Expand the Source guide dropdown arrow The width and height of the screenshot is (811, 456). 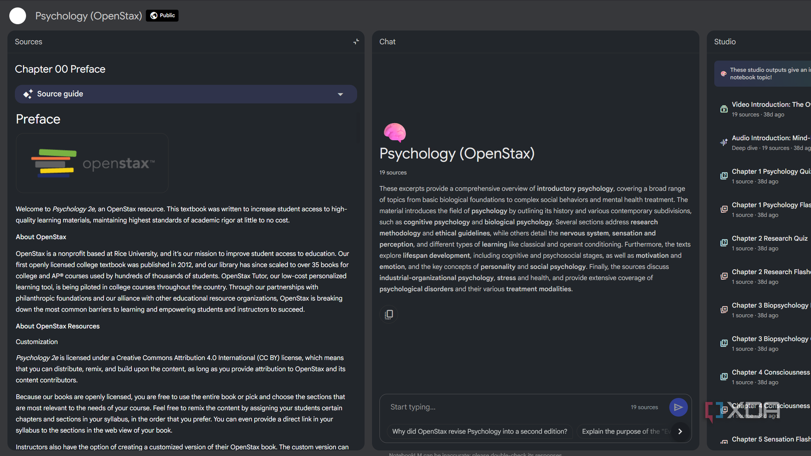click(340, 94)
